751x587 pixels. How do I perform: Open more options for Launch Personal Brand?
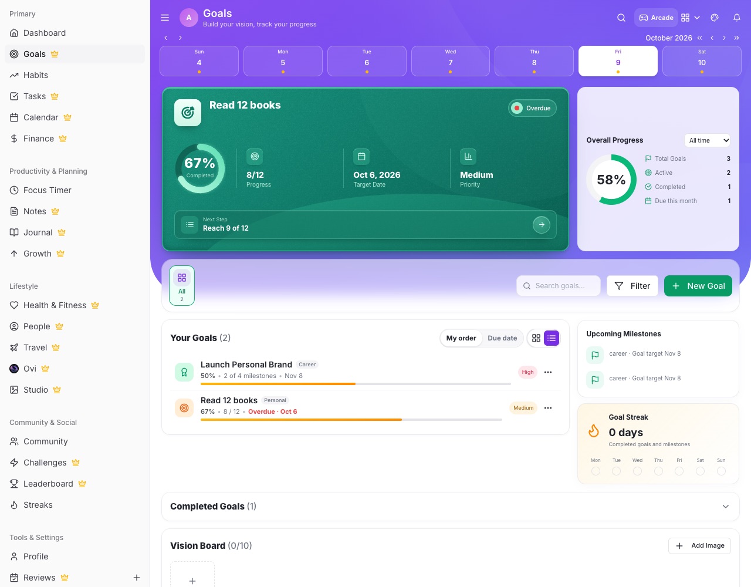click(x=548, y=372)
